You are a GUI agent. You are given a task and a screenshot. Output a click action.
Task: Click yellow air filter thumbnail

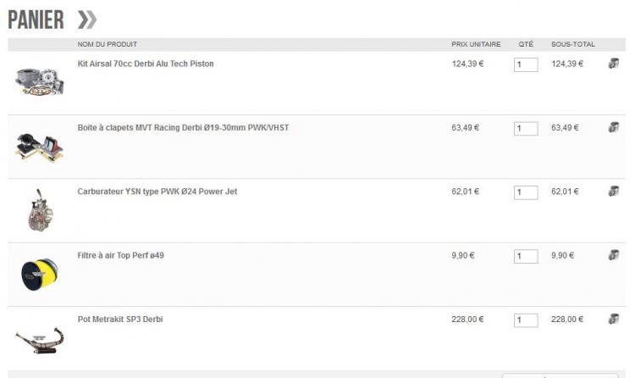click(39, 275)
